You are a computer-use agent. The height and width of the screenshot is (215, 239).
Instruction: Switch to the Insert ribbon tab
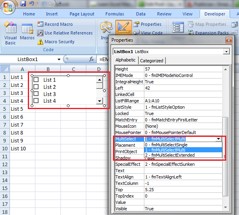pos(52,14)
